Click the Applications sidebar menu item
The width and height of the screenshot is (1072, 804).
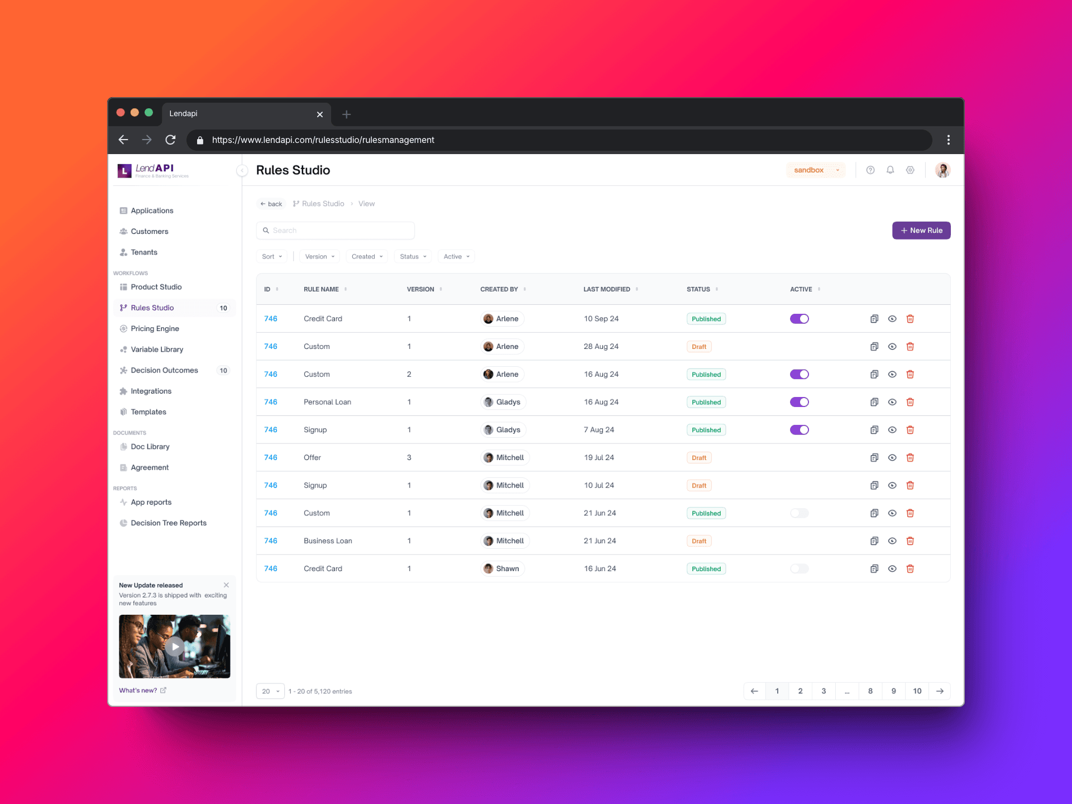click(152, 210)
